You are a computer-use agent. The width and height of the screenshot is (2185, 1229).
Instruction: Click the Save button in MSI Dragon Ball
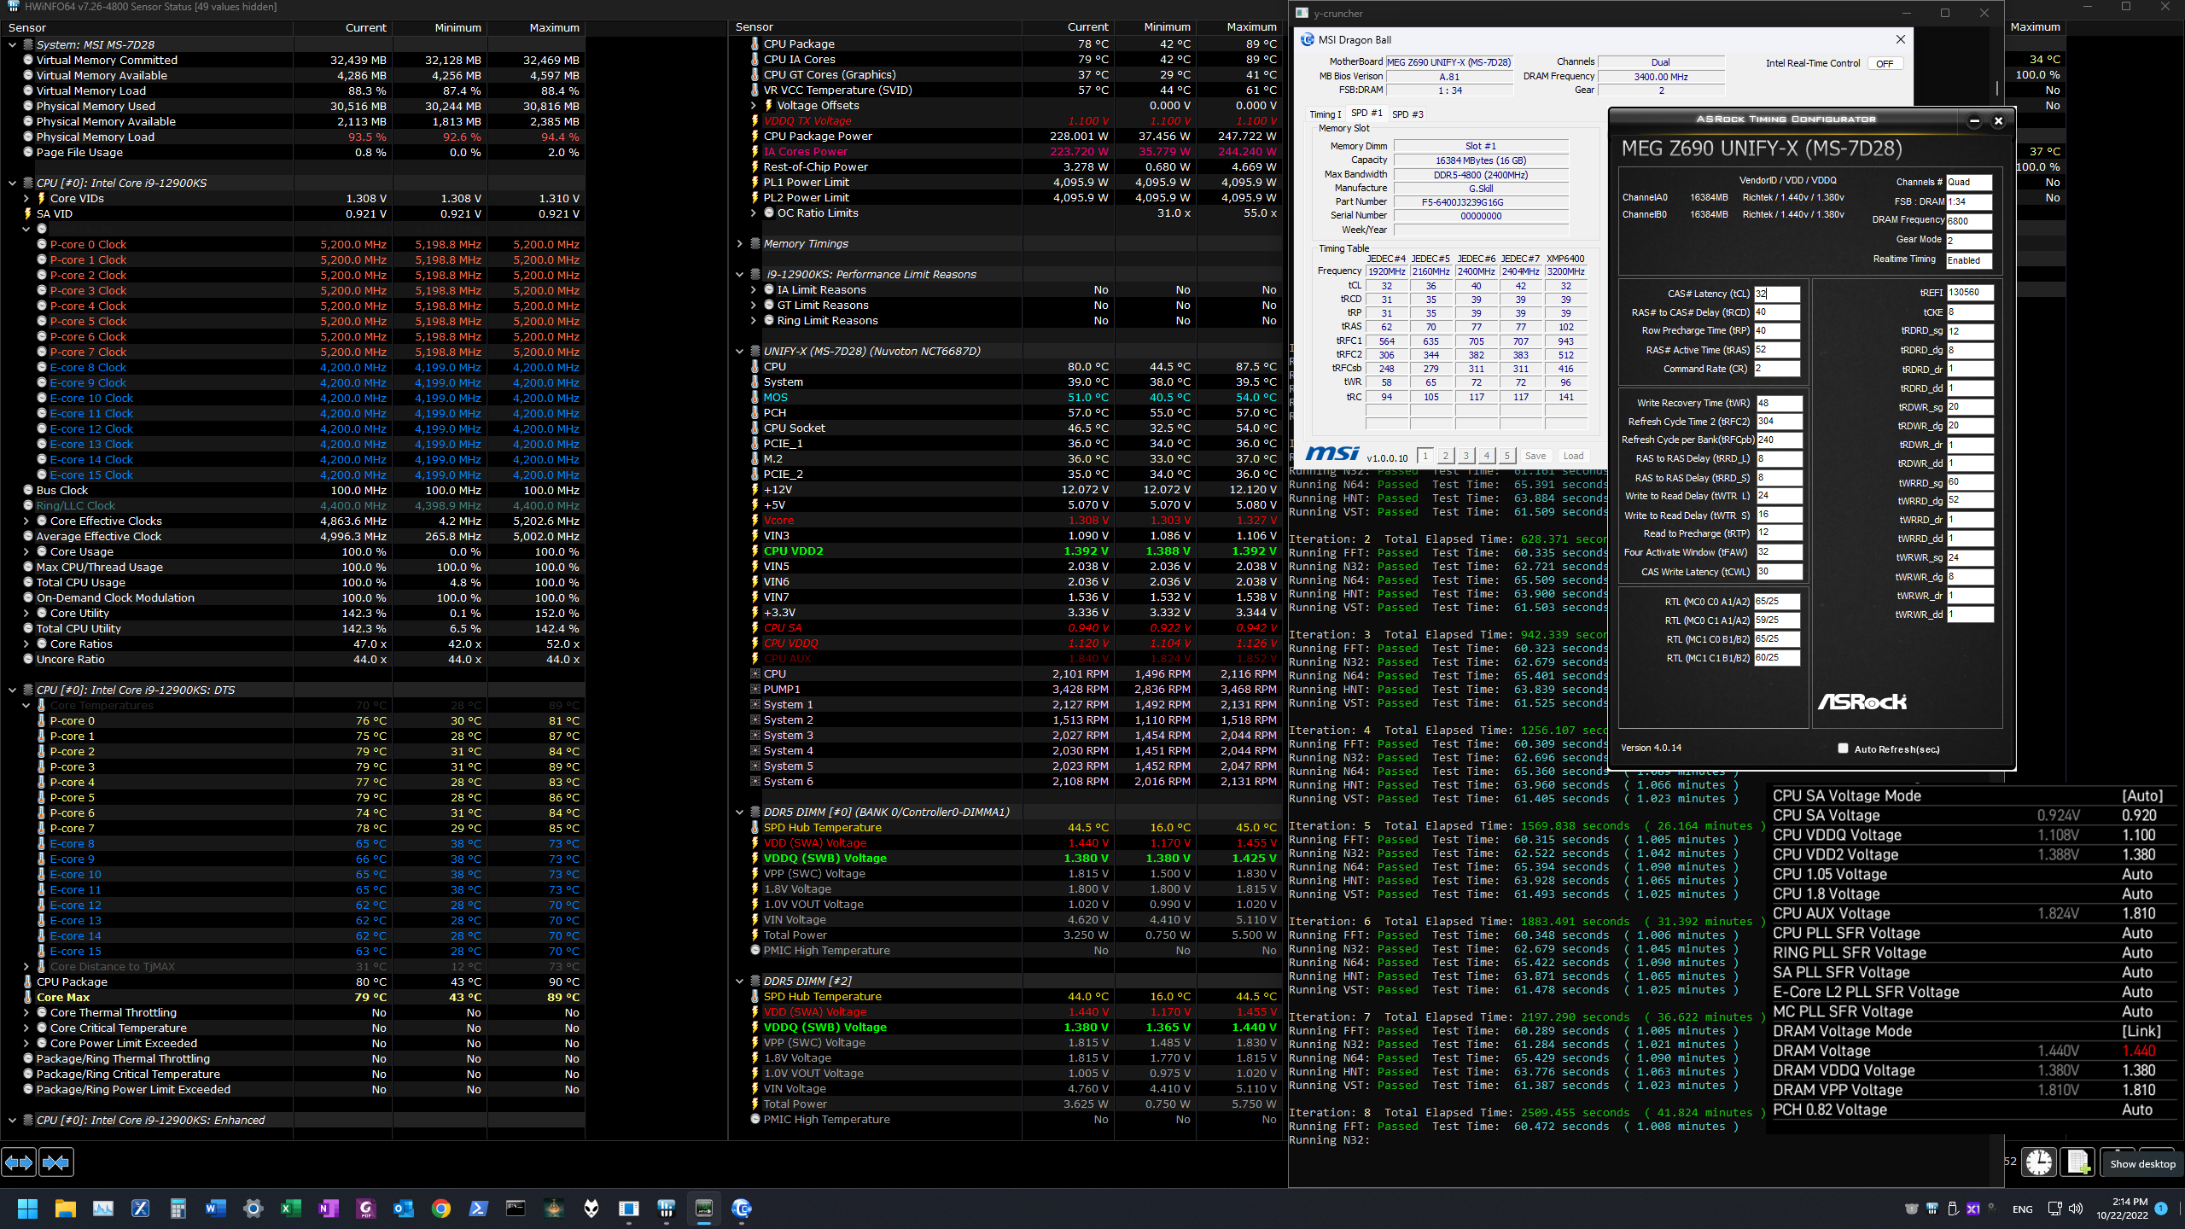click(x=1535, y=456)
